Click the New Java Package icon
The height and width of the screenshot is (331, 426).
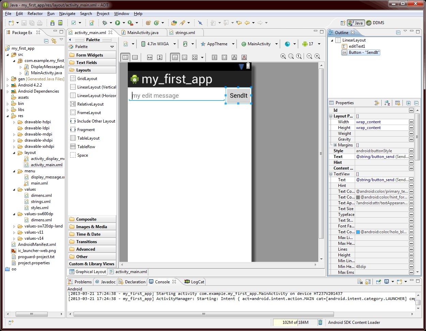tap(148, 23)
